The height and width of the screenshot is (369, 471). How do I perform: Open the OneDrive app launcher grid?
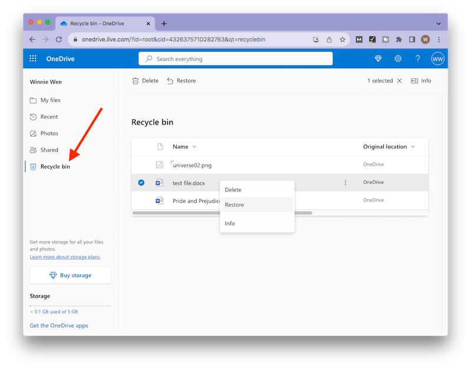(33, 58)
